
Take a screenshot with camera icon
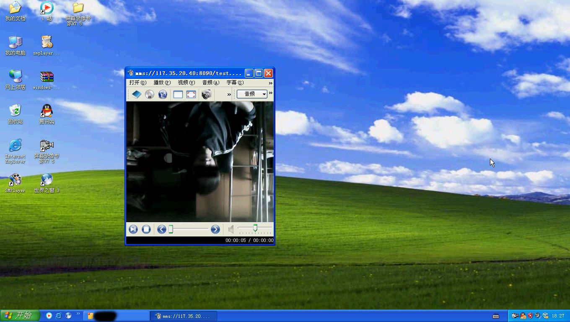(206, 94)
